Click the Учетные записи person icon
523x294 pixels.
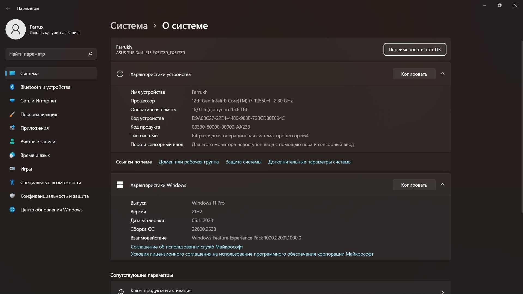point(12,141)
